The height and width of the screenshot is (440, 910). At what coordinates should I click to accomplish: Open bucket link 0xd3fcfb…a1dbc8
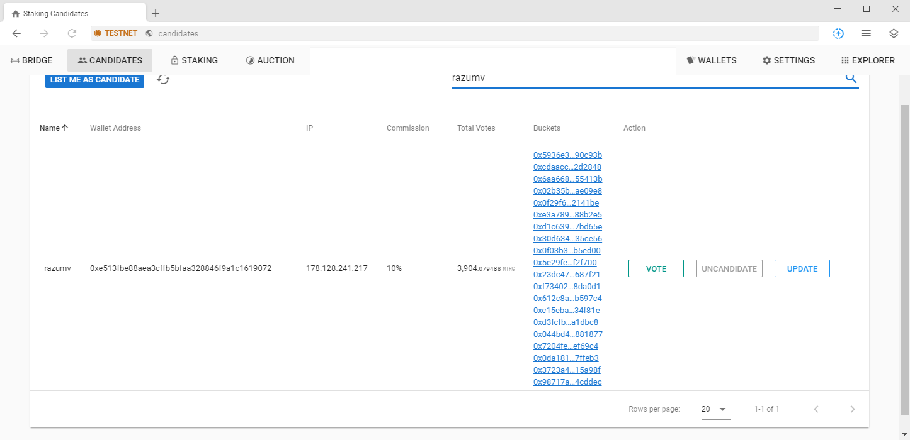566,322
